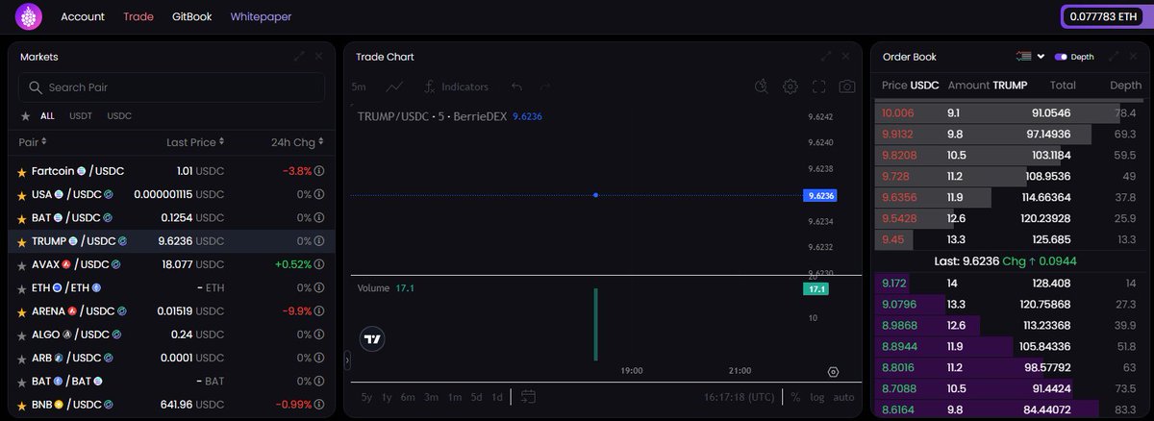This screenshot has width=1154, height=421.
Task: Set chart range to 1d
Action: click(497, 397)
